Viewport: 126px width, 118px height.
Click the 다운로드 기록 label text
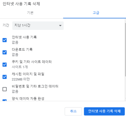pos(22,50)
